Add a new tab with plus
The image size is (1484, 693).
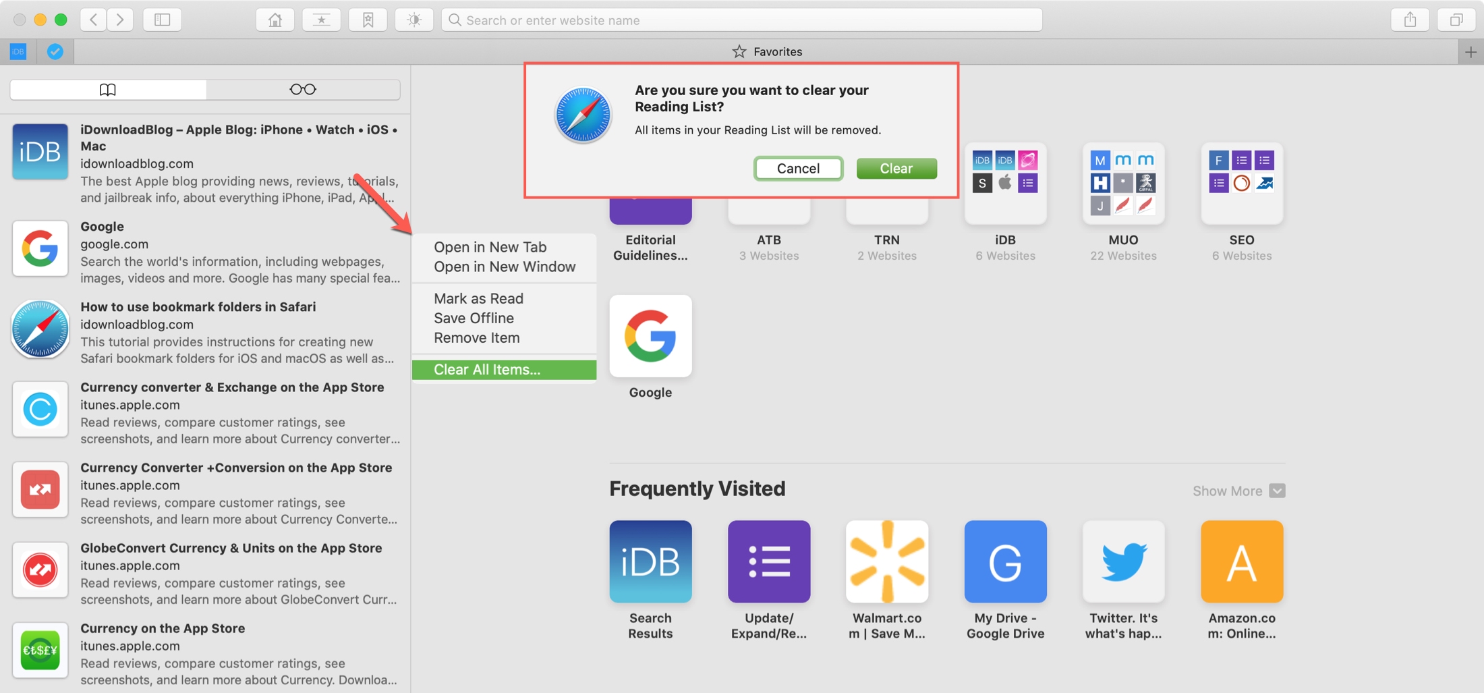pos(1471,52)
